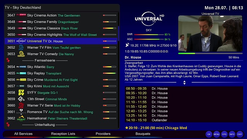Select the 10:20 - 11:10 Dr. House entry

coord(184,98)
